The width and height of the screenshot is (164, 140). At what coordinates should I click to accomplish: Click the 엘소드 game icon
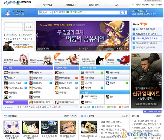(57, 73)
